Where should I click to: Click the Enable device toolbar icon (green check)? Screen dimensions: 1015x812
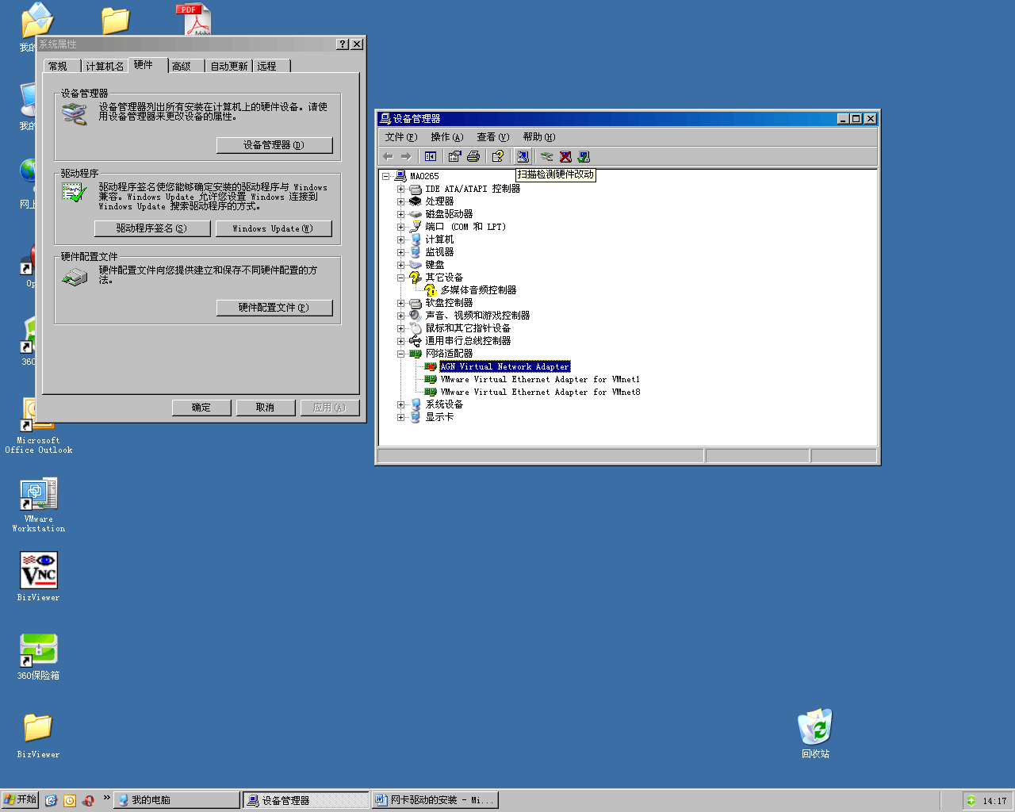coord(584,156)
